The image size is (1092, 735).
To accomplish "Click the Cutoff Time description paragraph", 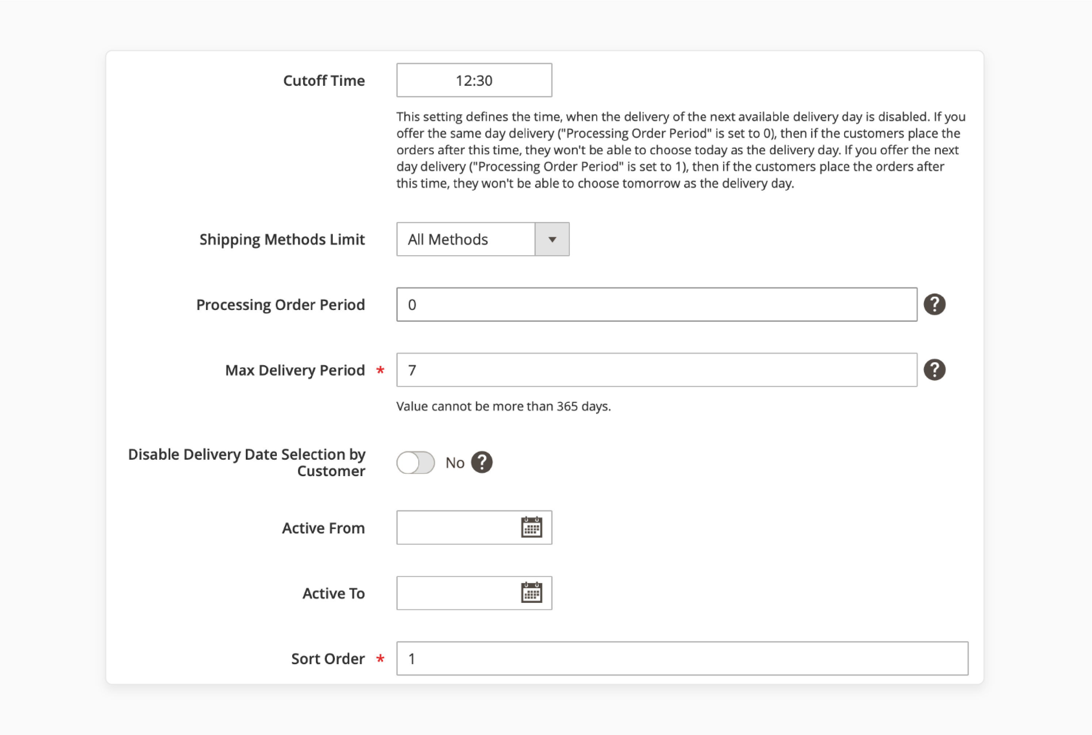I will pyautogui.click(x=681, y=150).
